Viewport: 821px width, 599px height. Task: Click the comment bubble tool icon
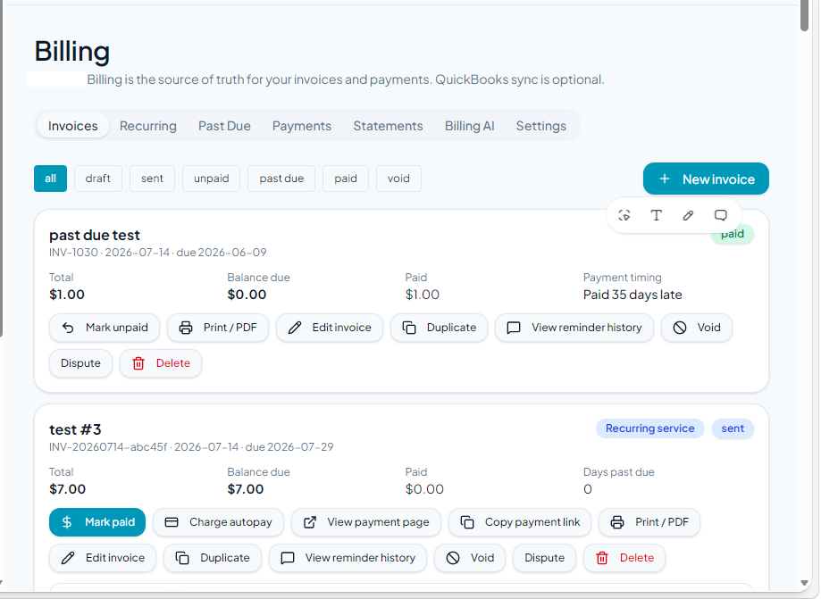(720, 215)
